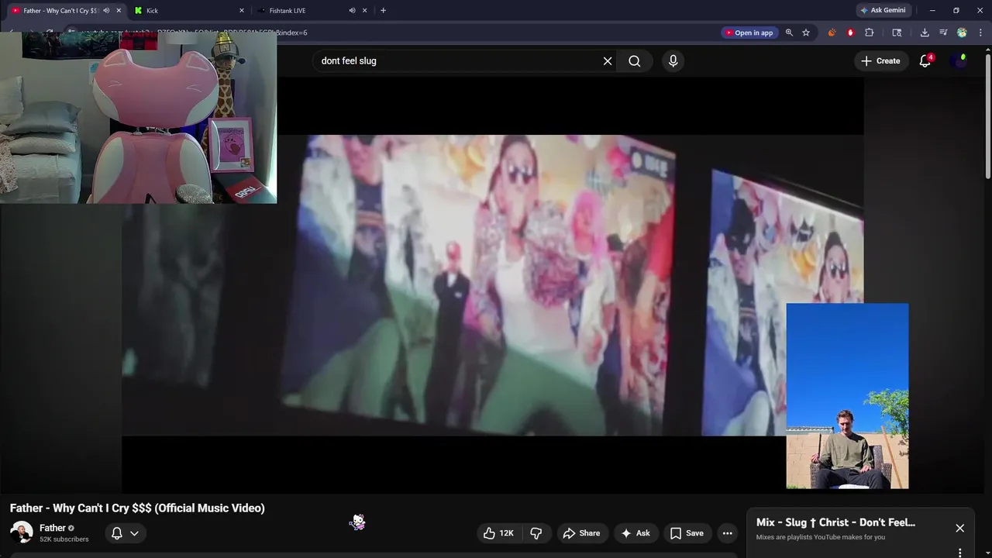Click the Share button
The height and width of the screenshot is (558, 992).
tap(581, 533)
